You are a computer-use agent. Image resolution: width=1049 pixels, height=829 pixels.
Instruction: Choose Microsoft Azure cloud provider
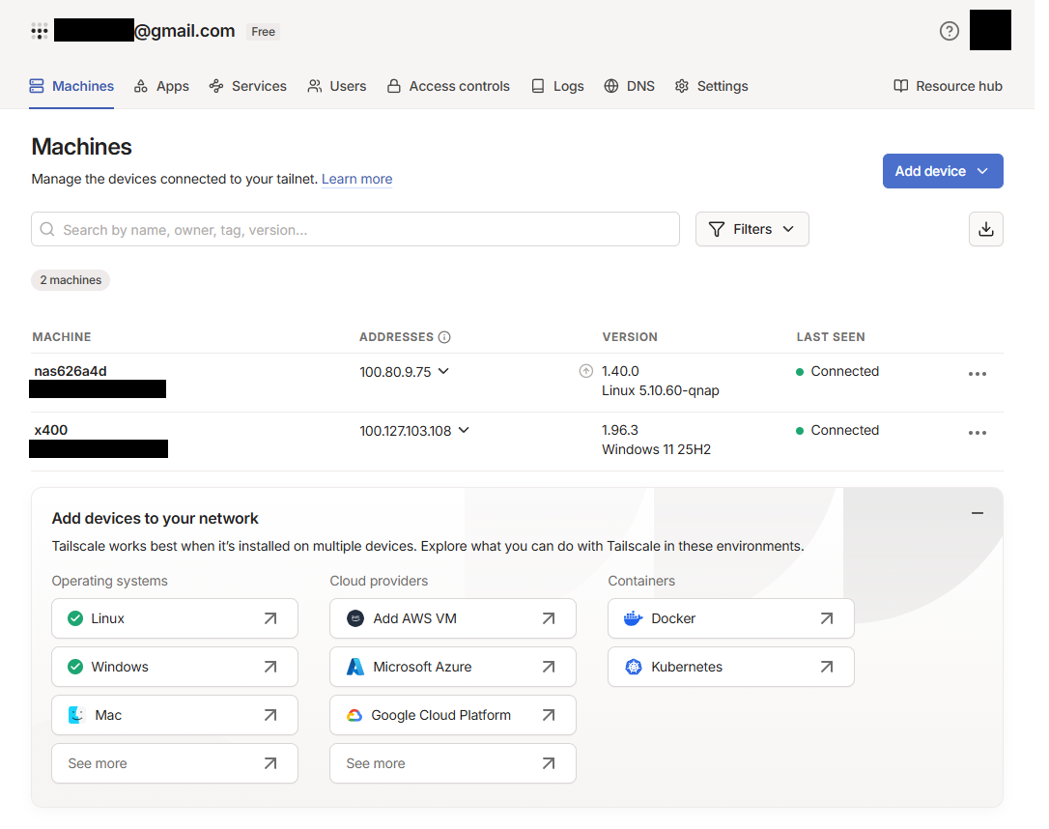452,667
